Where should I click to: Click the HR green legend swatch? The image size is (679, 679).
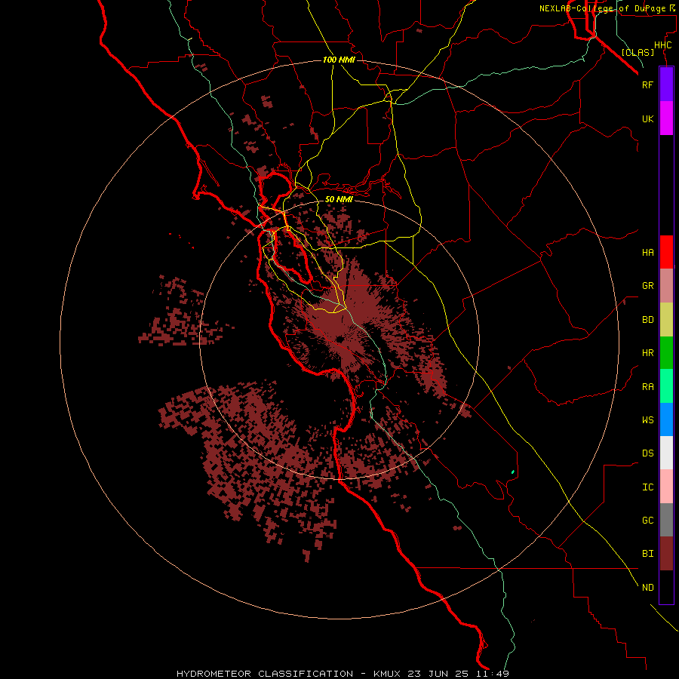pyautogui.click(x=666, y=353)
